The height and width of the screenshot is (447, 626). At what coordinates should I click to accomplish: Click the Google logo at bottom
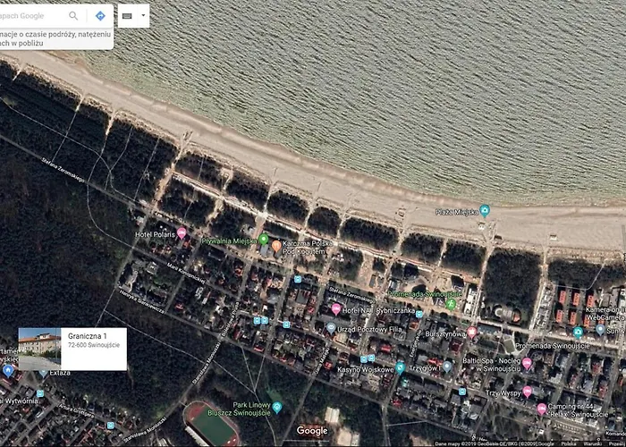click(x=312, y=431)
